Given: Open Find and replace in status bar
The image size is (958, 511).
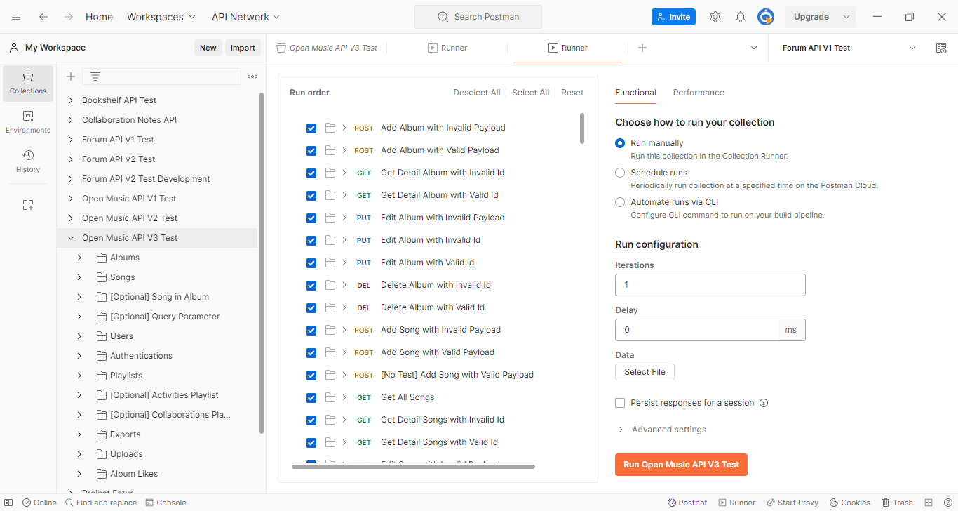Looking at the screenshot, I should [101, 503].
